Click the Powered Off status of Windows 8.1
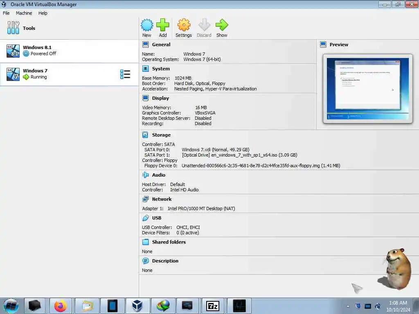Viewport: 419px width, 314px height. 43,54
